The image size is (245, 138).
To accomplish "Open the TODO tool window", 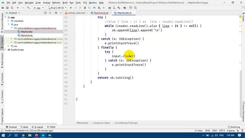I will coord(51,127).
